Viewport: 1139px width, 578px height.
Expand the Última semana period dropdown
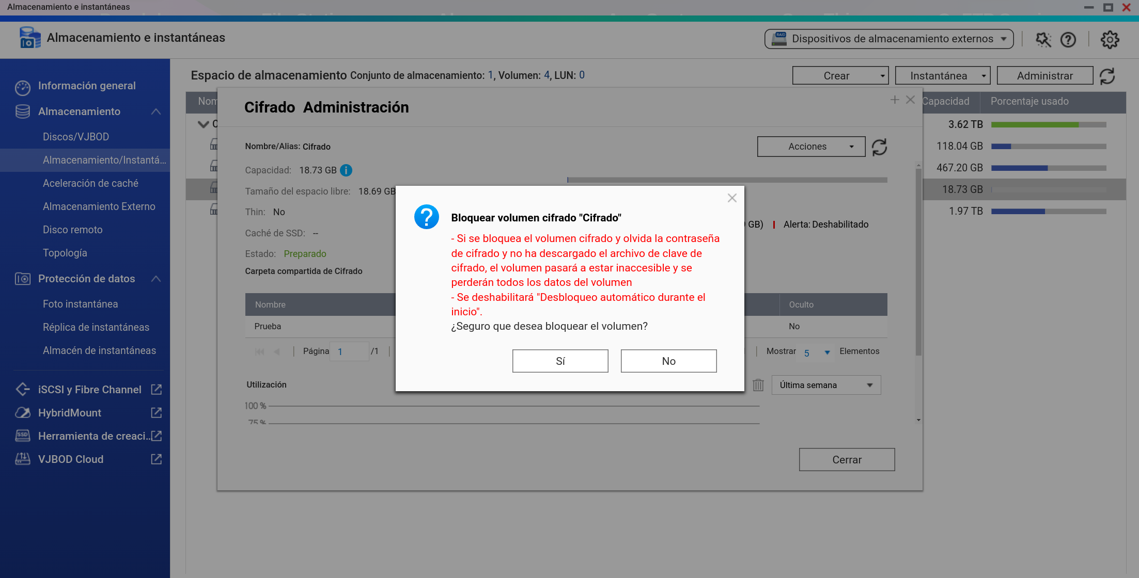pos(825,385)
